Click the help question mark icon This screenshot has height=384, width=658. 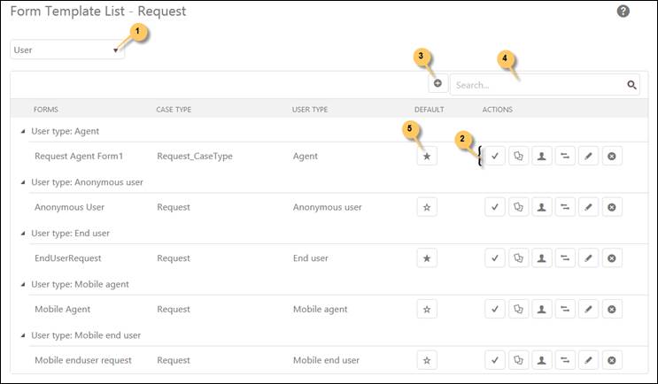[623, 12]
